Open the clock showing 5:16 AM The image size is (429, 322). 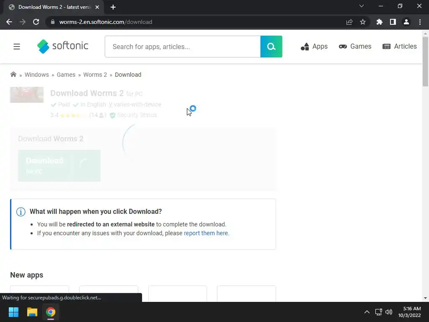(409, 312)
